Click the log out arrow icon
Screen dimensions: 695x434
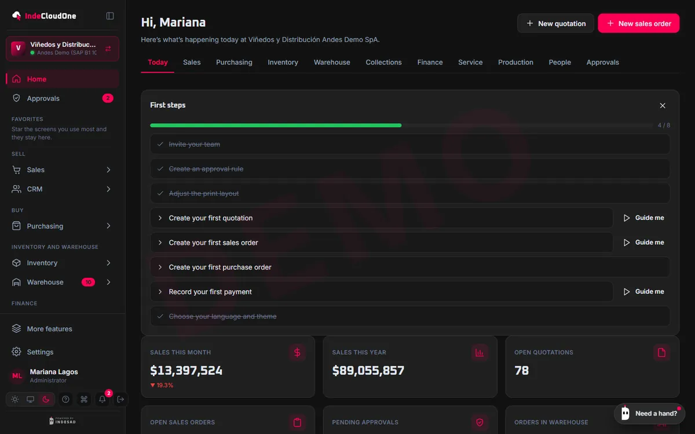point(120,399)
